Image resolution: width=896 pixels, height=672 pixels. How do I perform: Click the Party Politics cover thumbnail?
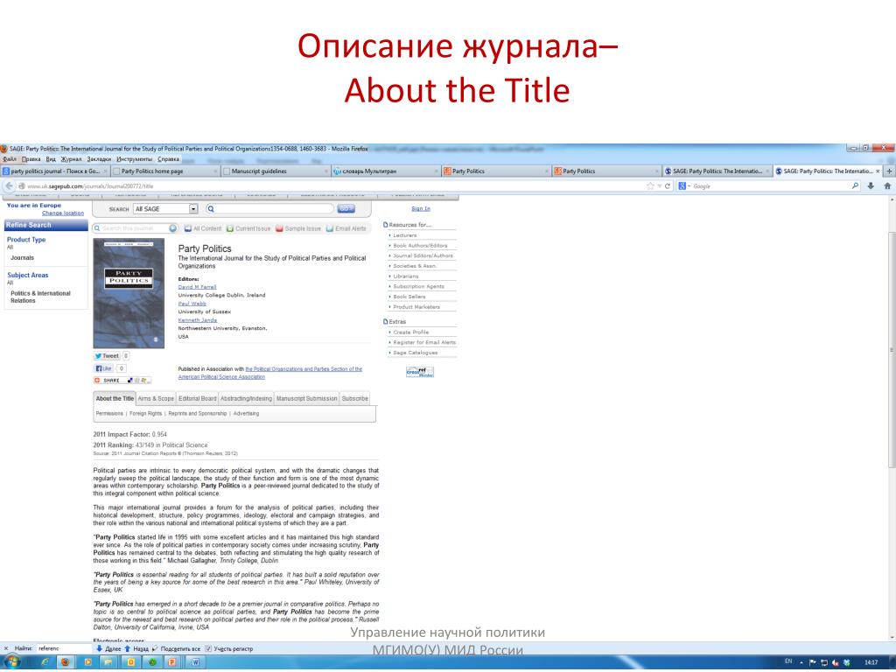tap(129, 294)
